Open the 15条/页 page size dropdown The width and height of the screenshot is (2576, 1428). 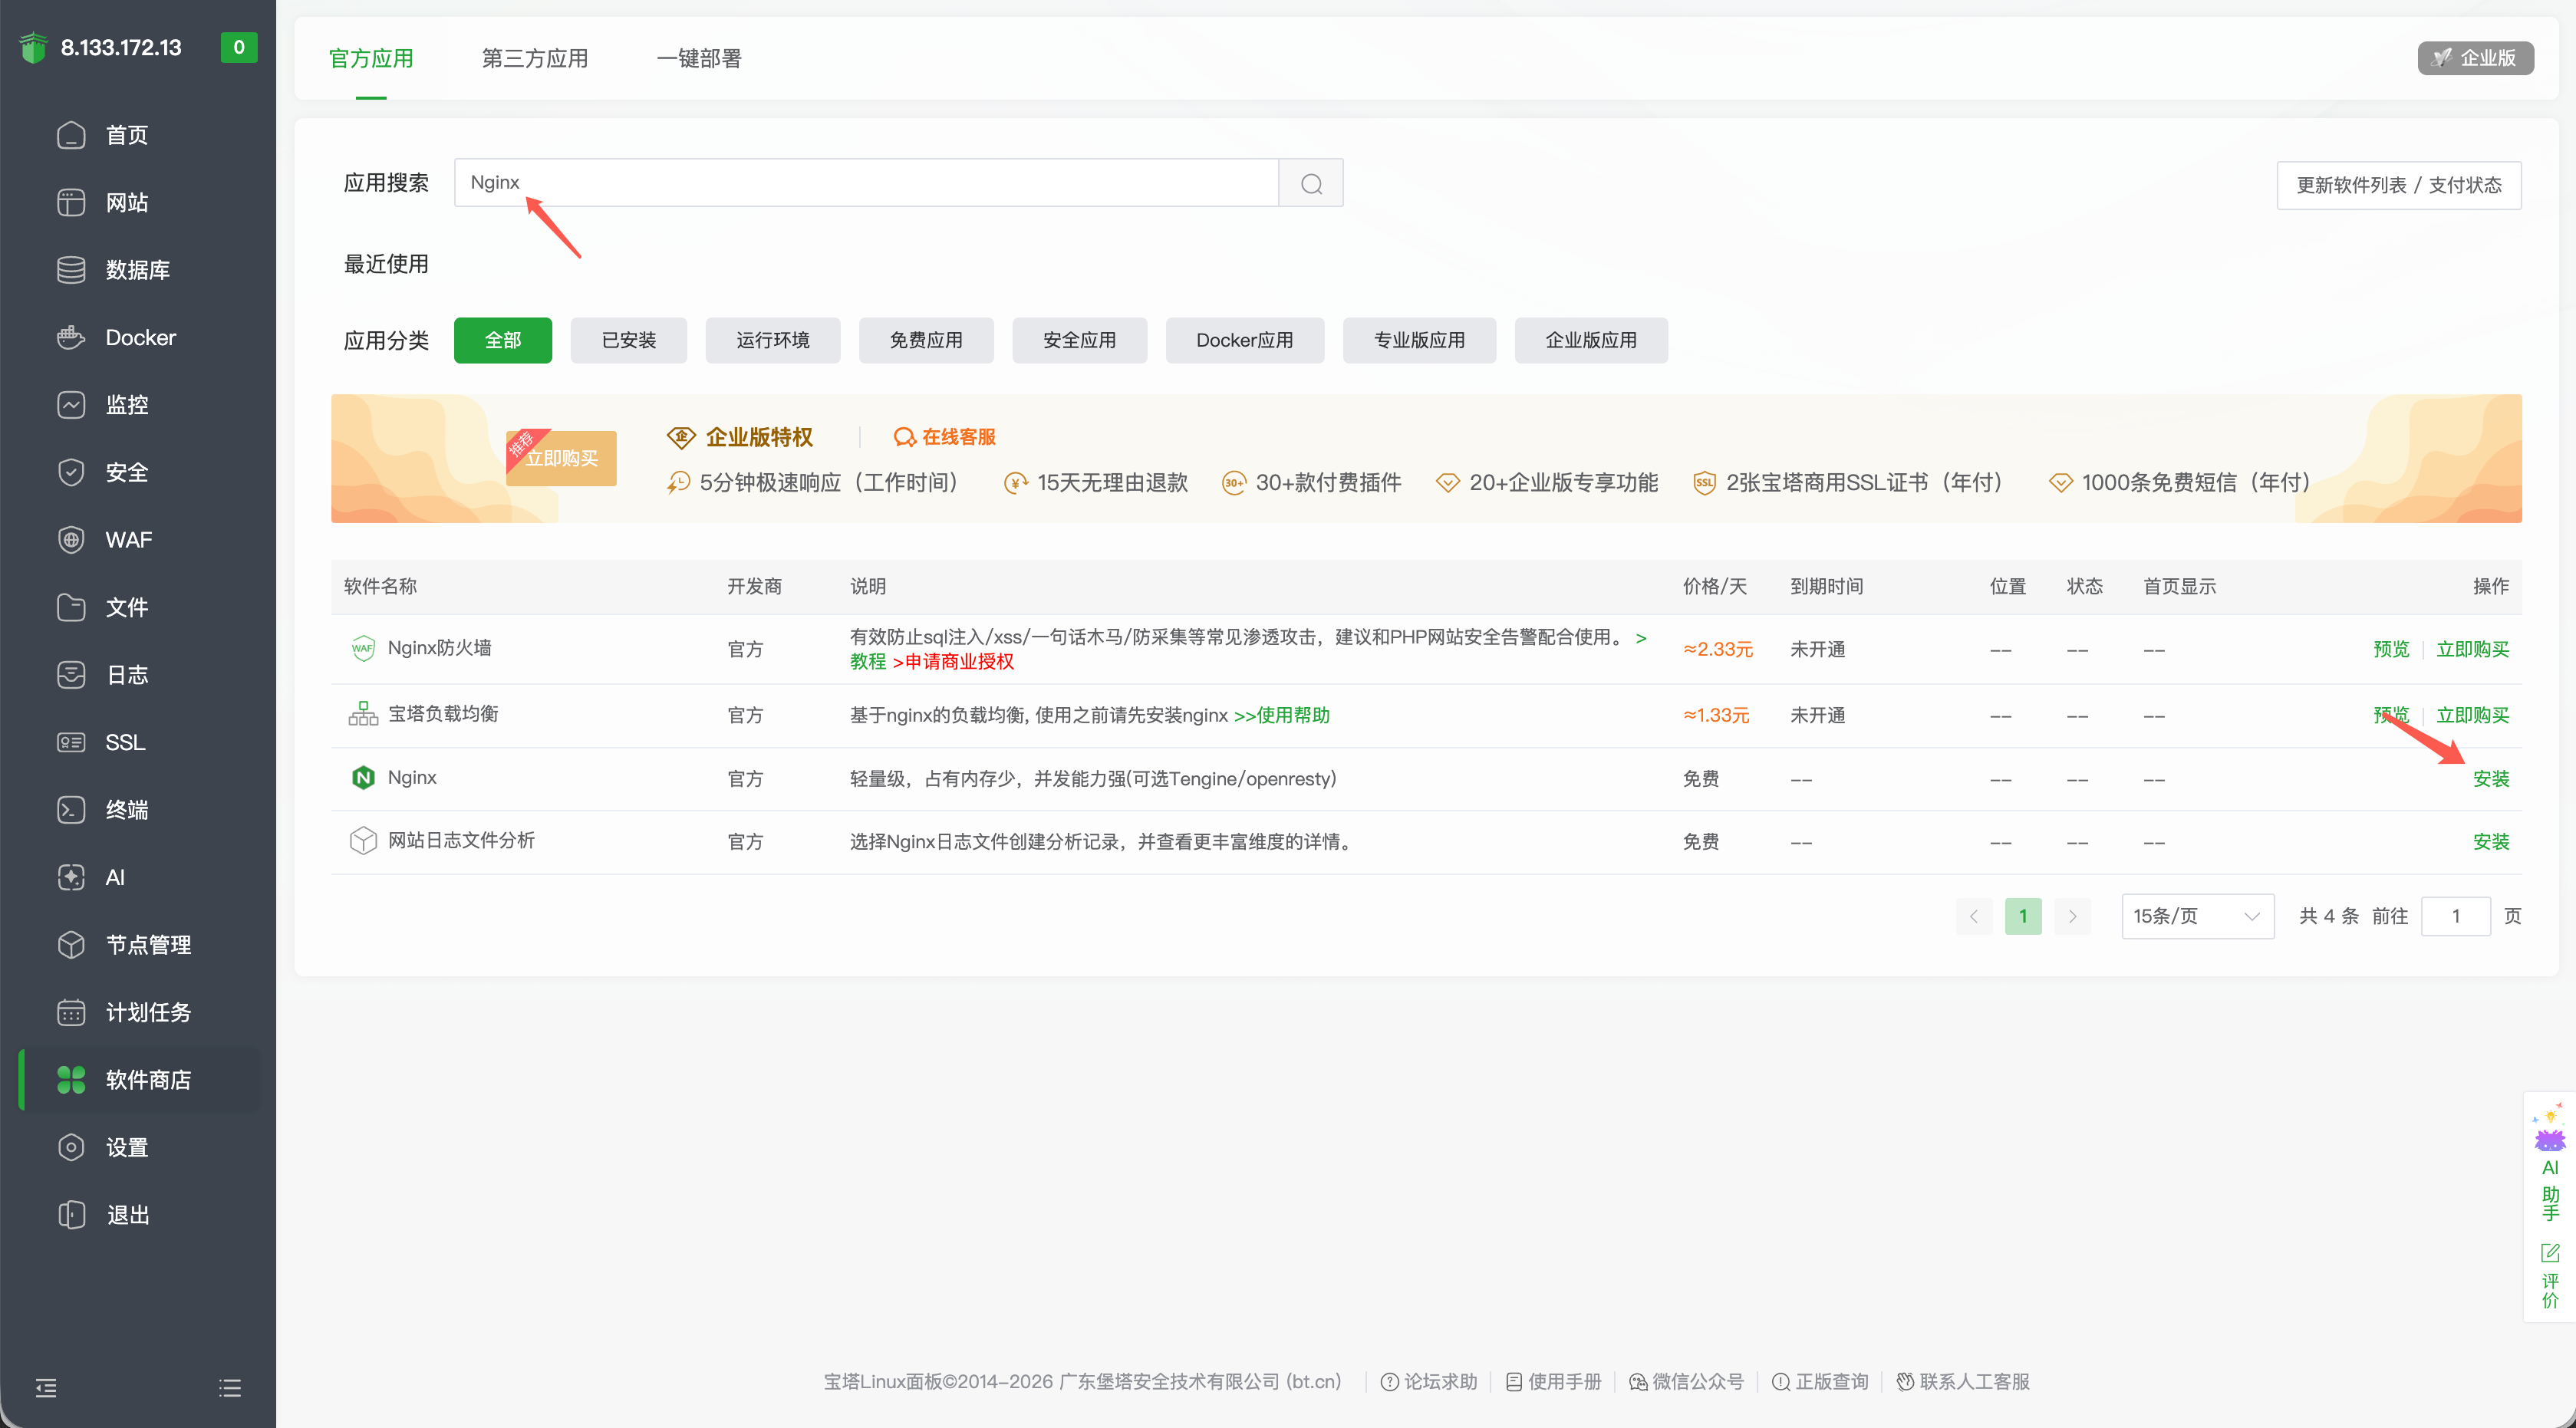(2198, 916)
